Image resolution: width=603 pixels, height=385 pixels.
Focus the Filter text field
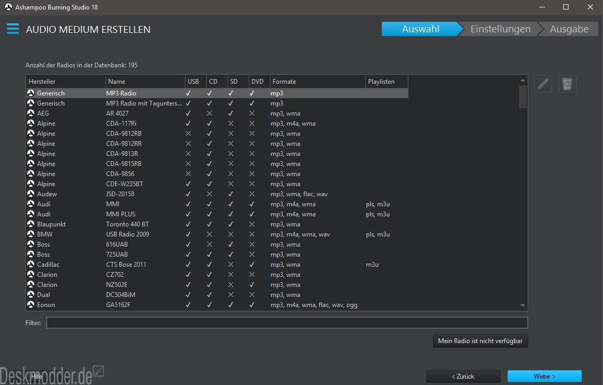pyautogui.click(x=287, y=323)
